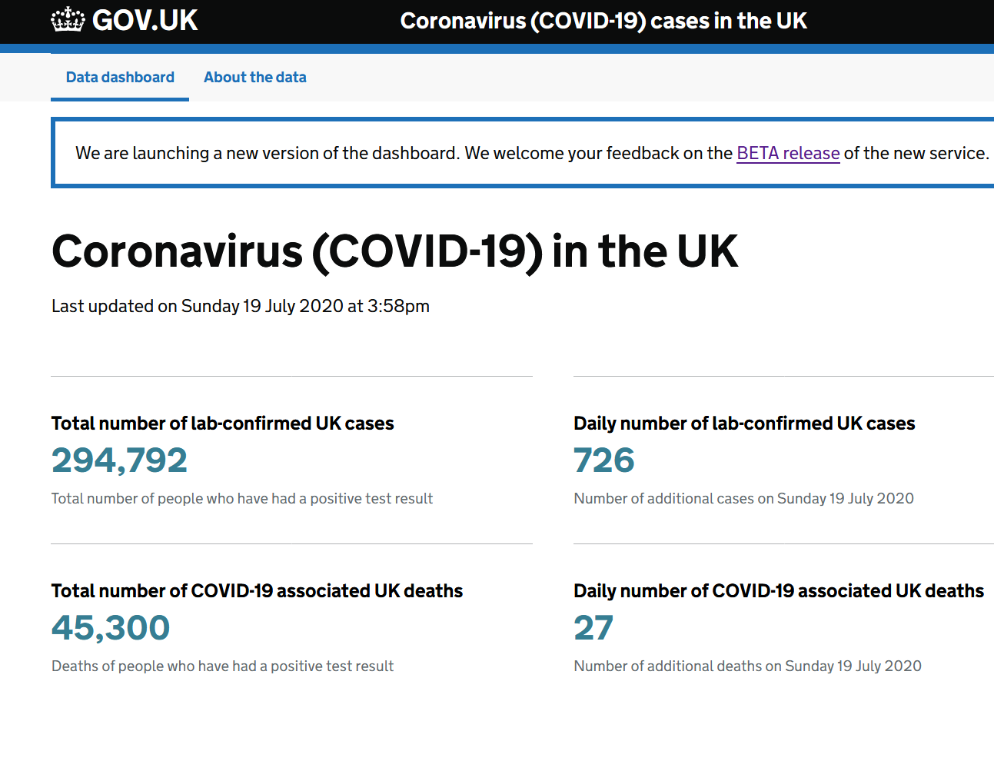Open the About the data tab

254,77
